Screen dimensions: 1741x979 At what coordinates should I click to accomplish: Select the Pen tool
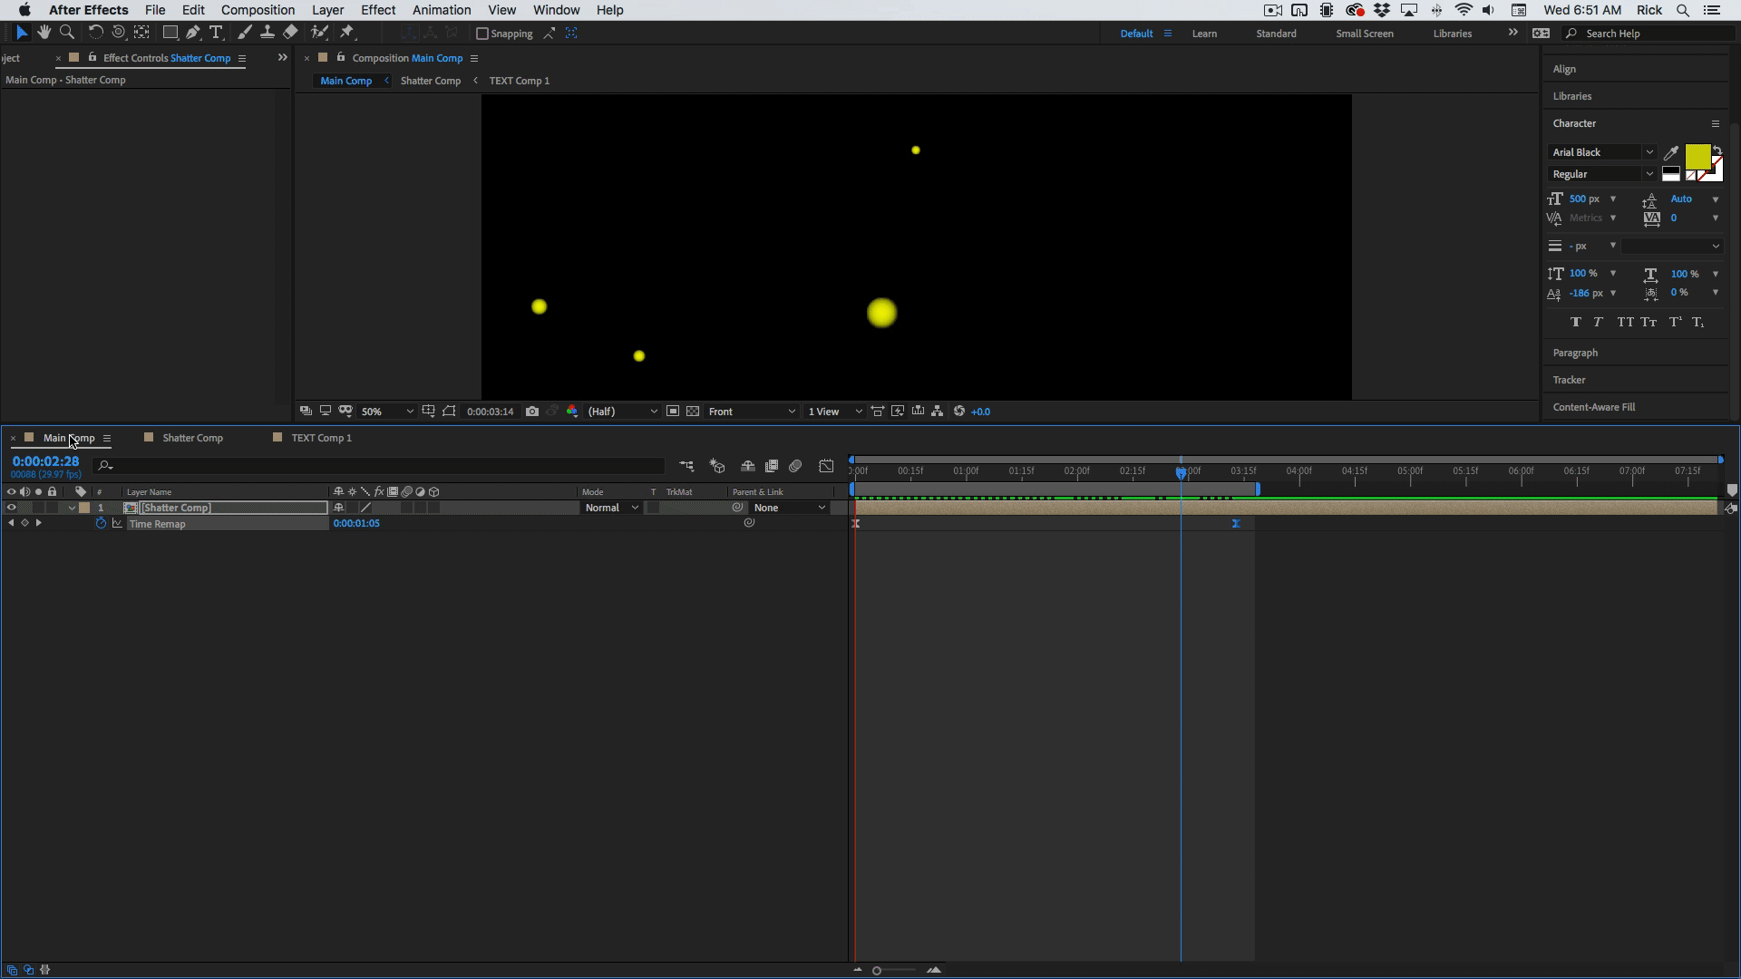click(x=192, y=33)
